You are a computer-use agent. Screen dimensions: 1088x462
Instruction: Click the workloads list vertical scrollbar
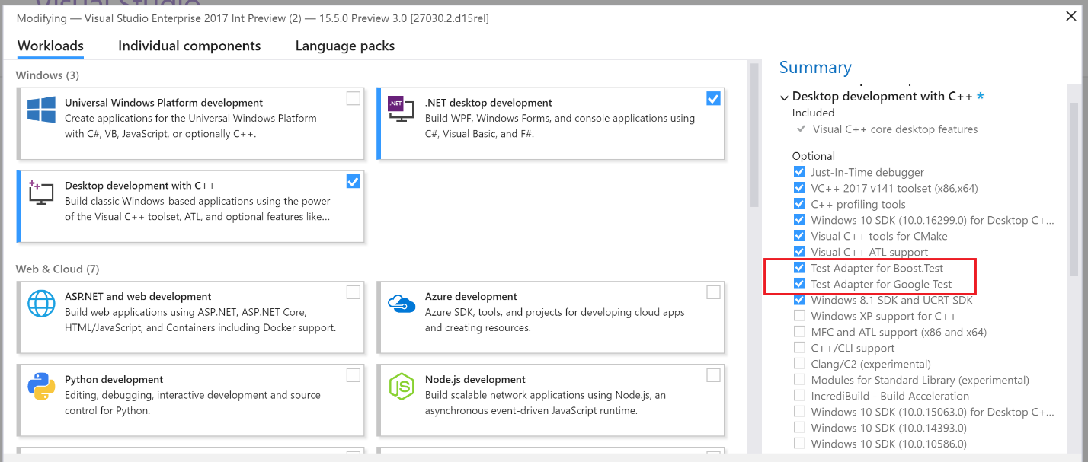pos(754,137)
